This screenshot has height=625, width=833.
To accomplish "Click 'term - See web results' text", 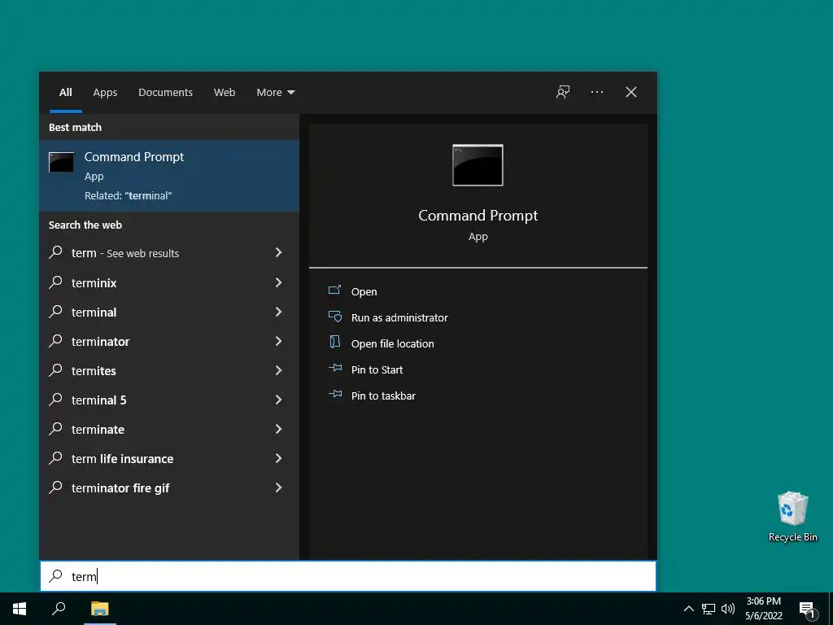I will click(x=125, y=254).
